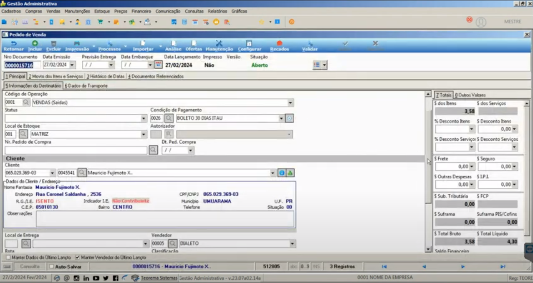Click the Retornar toolbar button
Screen dimensions: 533x283
pyautogui.click(x=13, y=46)
